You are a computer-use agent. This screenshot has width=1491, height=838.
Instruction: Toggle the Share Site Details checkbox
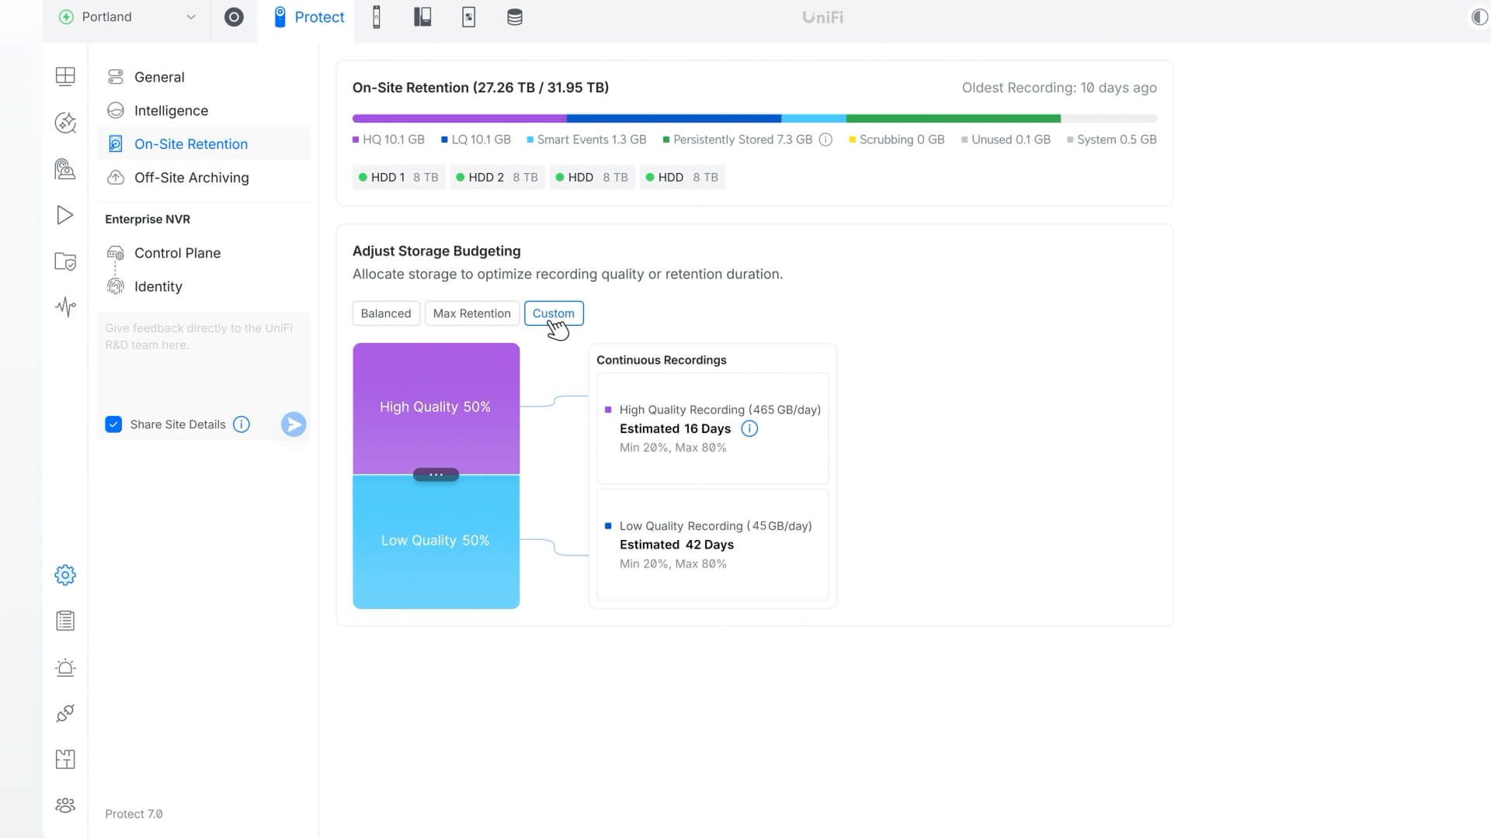(113, 424)
